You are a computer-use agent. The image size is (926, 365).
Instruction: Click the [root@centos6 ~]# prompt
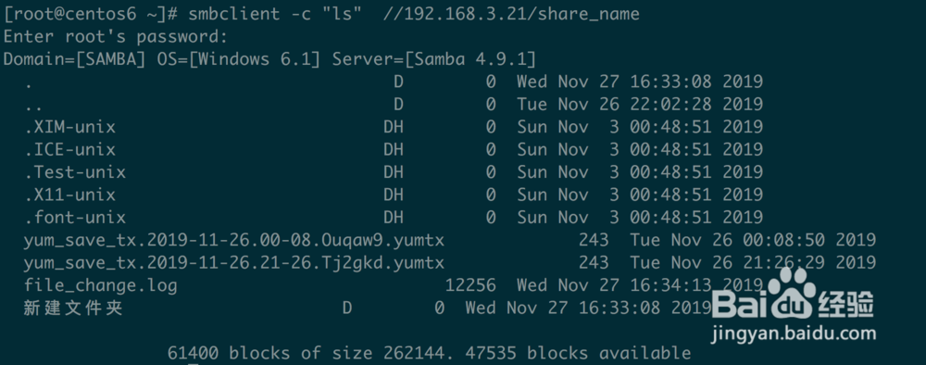click(x=91, y=14)
